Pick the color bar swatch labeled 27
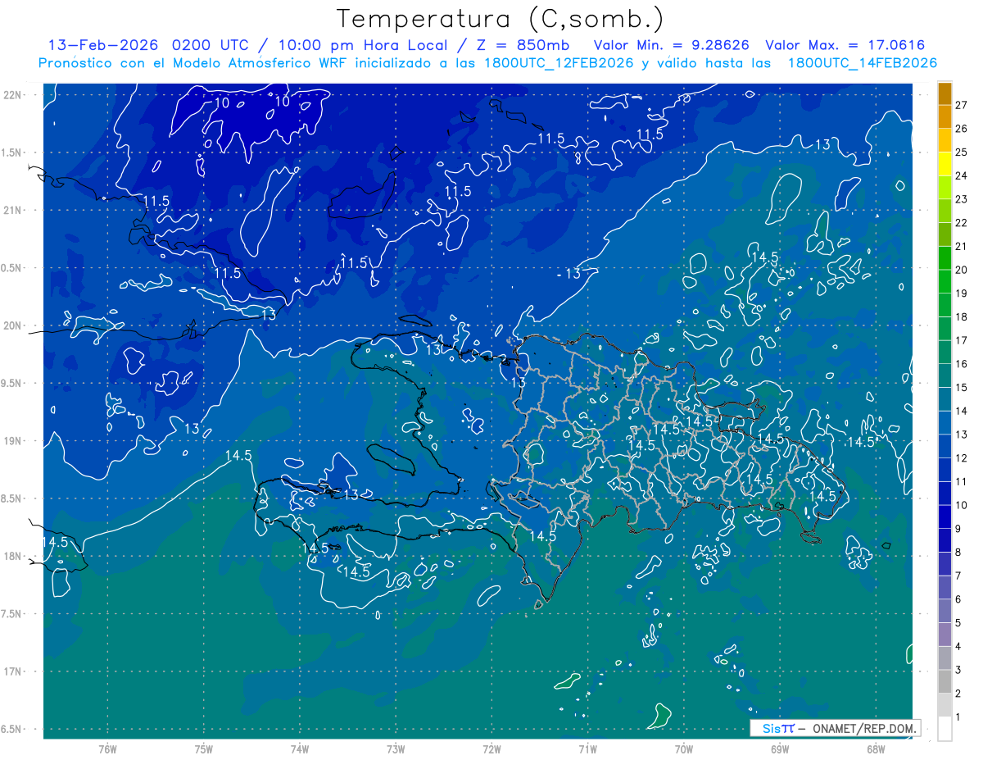 click(944, 94)
